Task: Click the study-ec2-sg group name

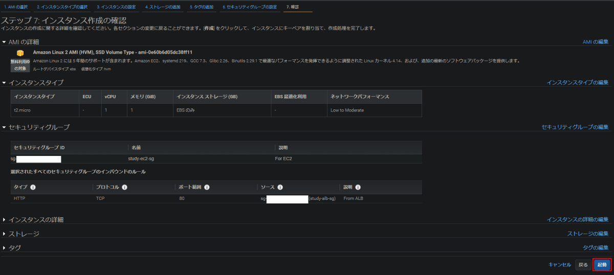Action: tap(141, 158)
